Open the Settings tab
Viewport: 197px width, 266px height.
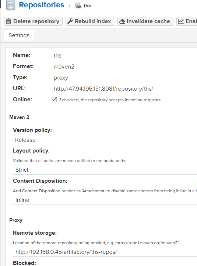[19, 35]
